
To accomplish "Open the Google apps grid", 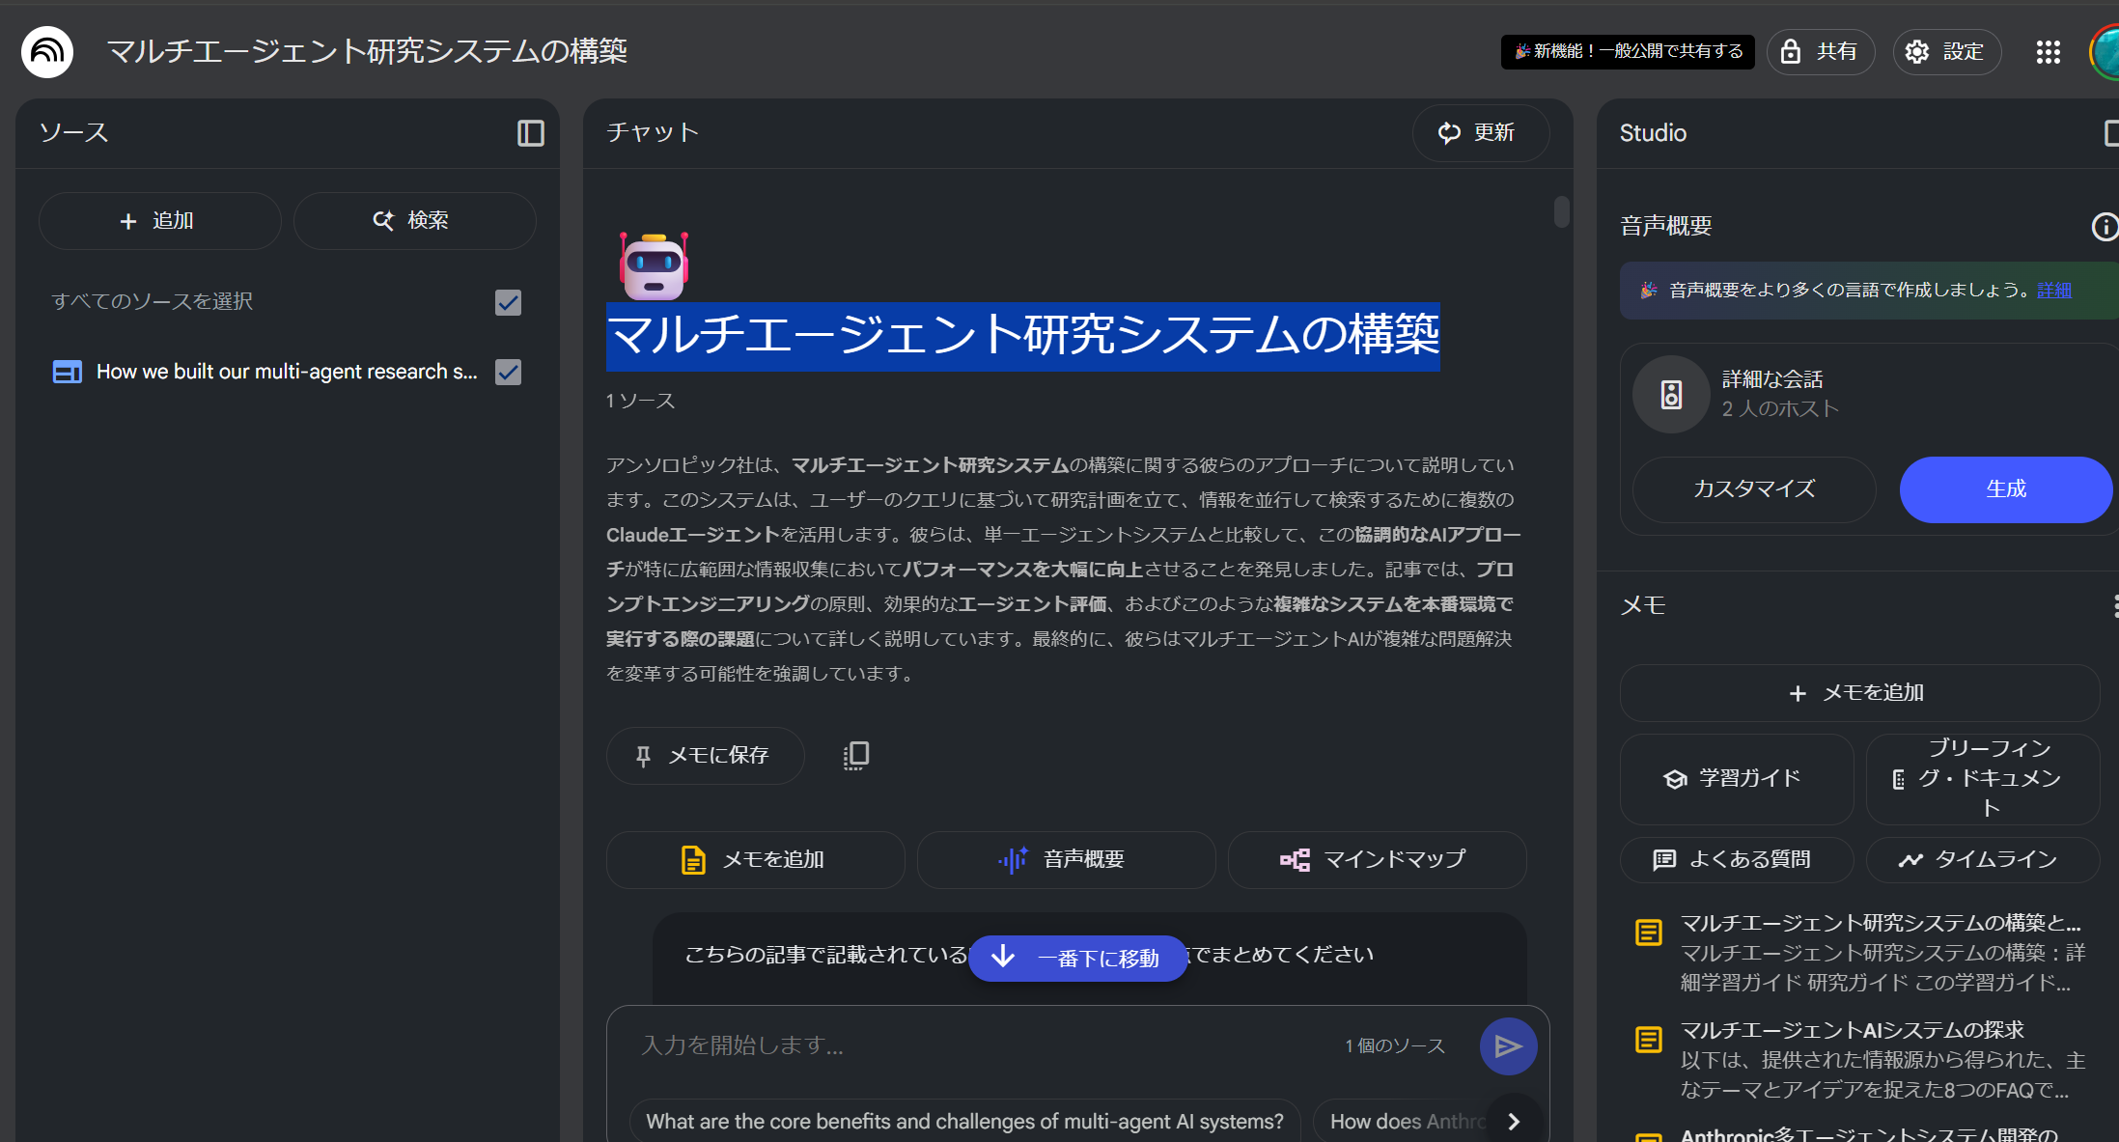I will (x=2048, y=52).
